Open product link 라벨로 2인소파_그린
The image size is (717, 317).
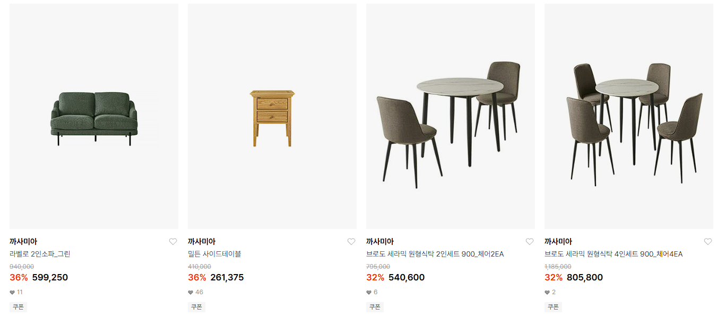[40, 254]
